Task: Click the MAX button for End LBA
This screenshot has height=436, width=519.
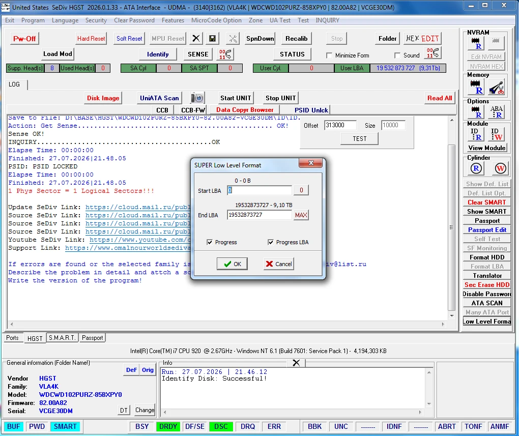Action: 301,215
